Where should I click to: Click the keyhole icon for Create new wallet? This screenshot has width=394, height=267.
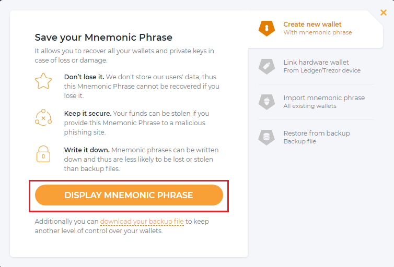pos(266,28)
